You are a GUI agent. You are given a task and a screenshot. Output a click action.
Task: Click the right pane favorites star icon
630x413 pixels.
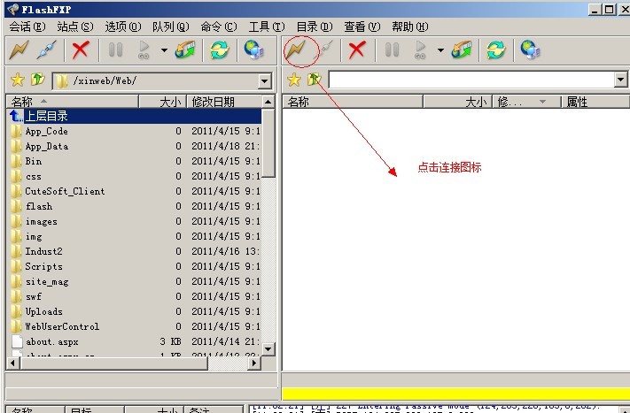point(294,80)
